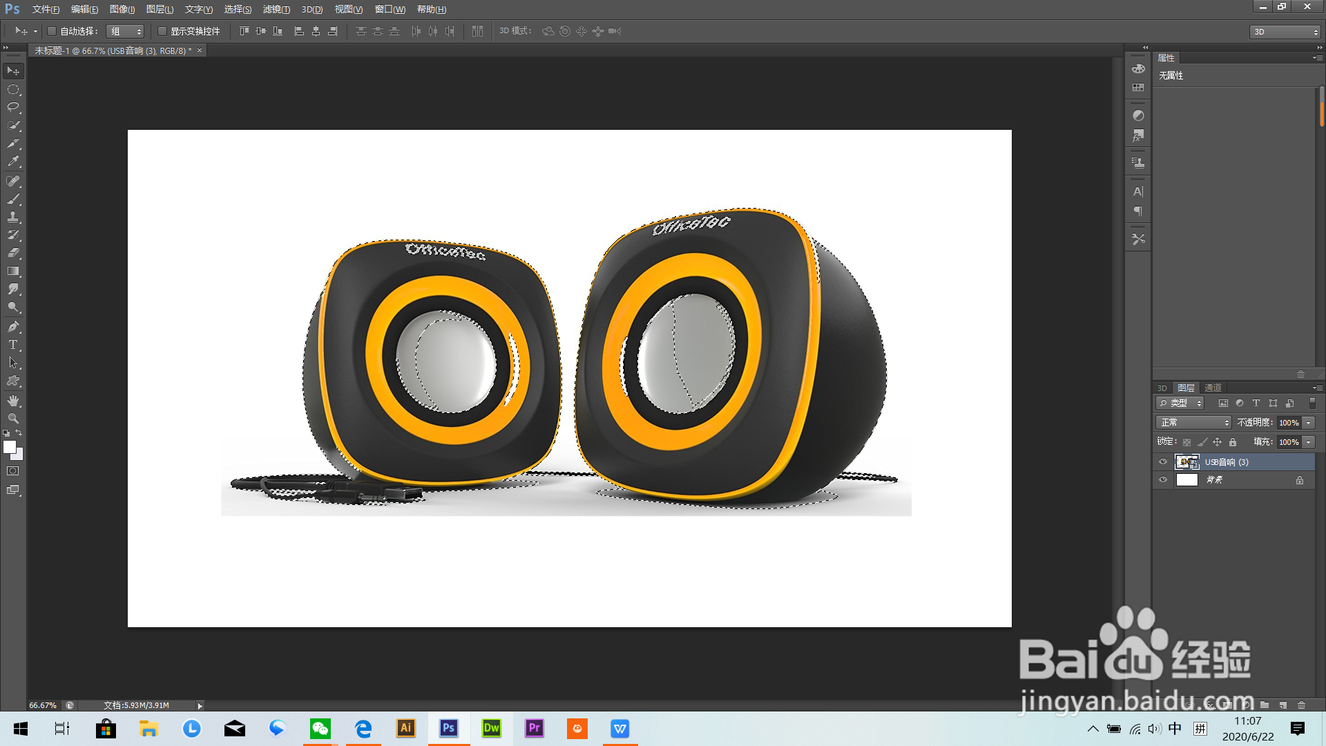
Task: Select the Zoom tool in toolbox
Action: coord(13,419)
